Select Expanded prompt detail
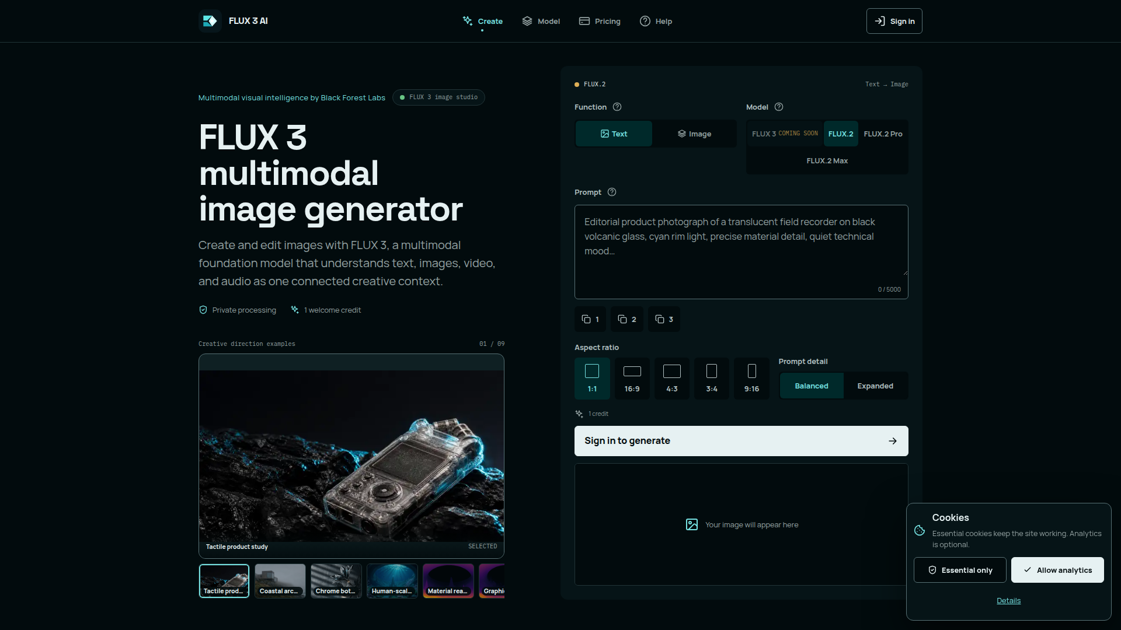Screen dimensions: 1121x630 coord(875,386)
